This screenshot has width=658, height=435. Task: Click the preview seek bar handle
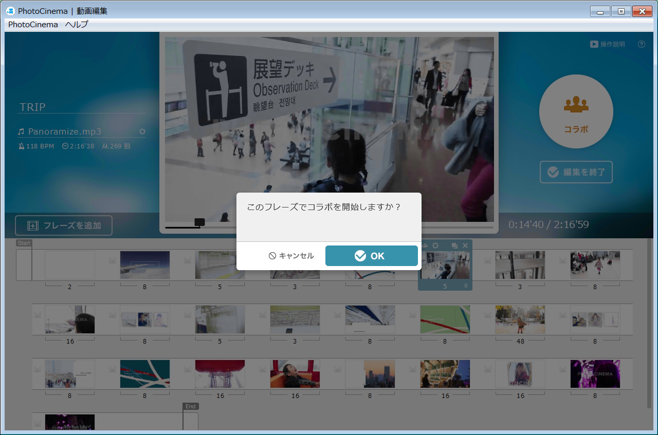[x=199, y=222]
